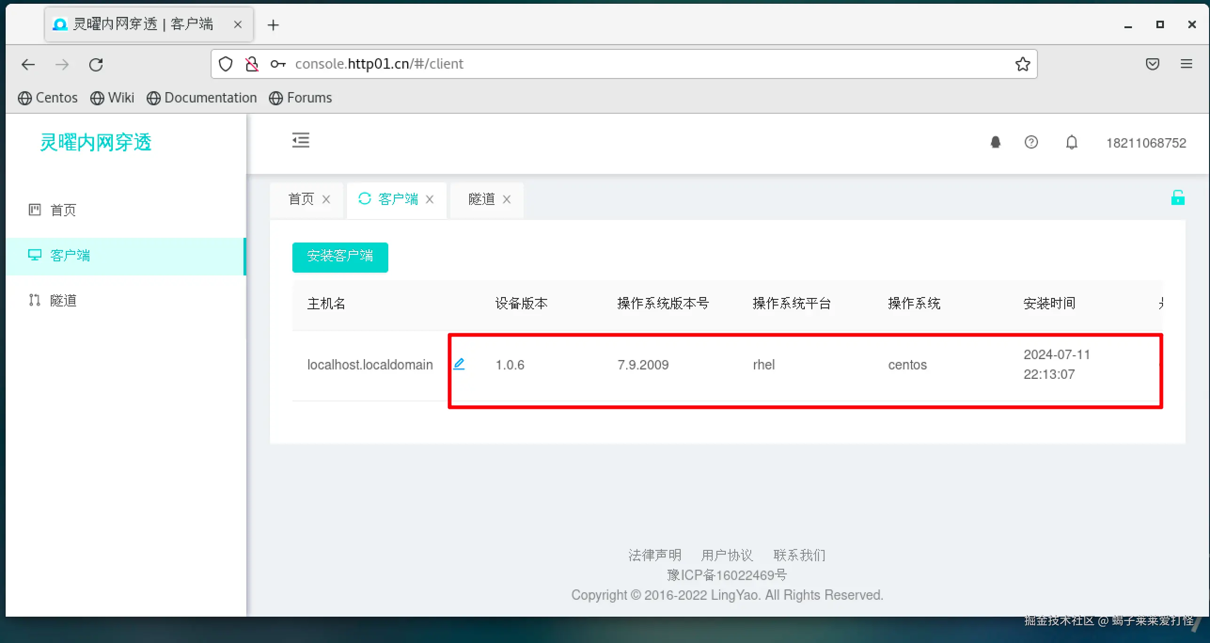Open the help question mark icon
This screenshot has width=1210, height=643.
tap(1031, 142)
